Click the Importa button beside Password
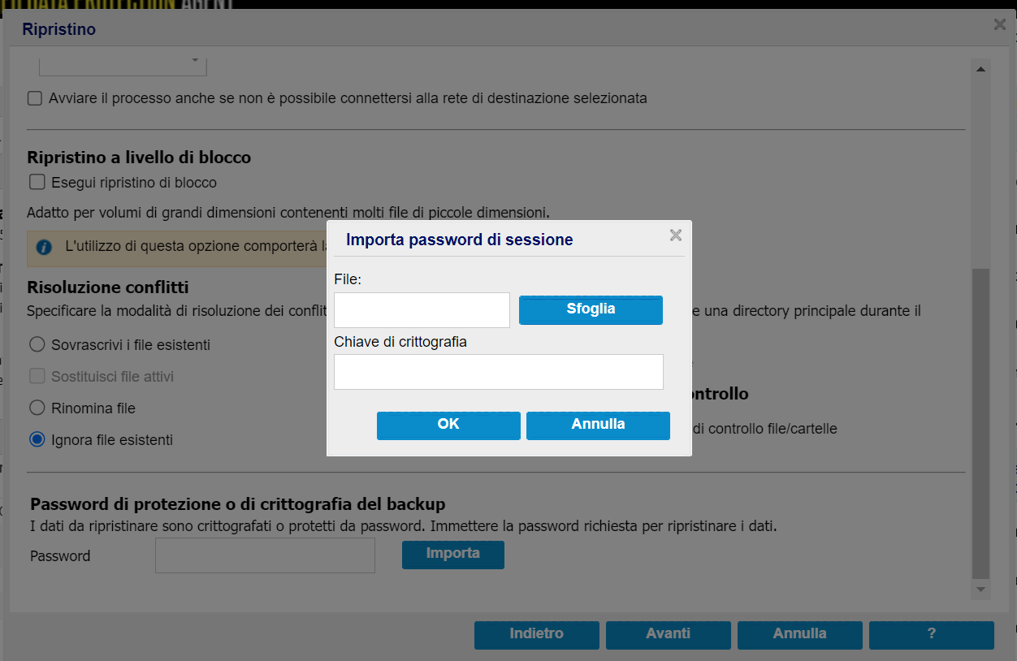 [453, 555]
